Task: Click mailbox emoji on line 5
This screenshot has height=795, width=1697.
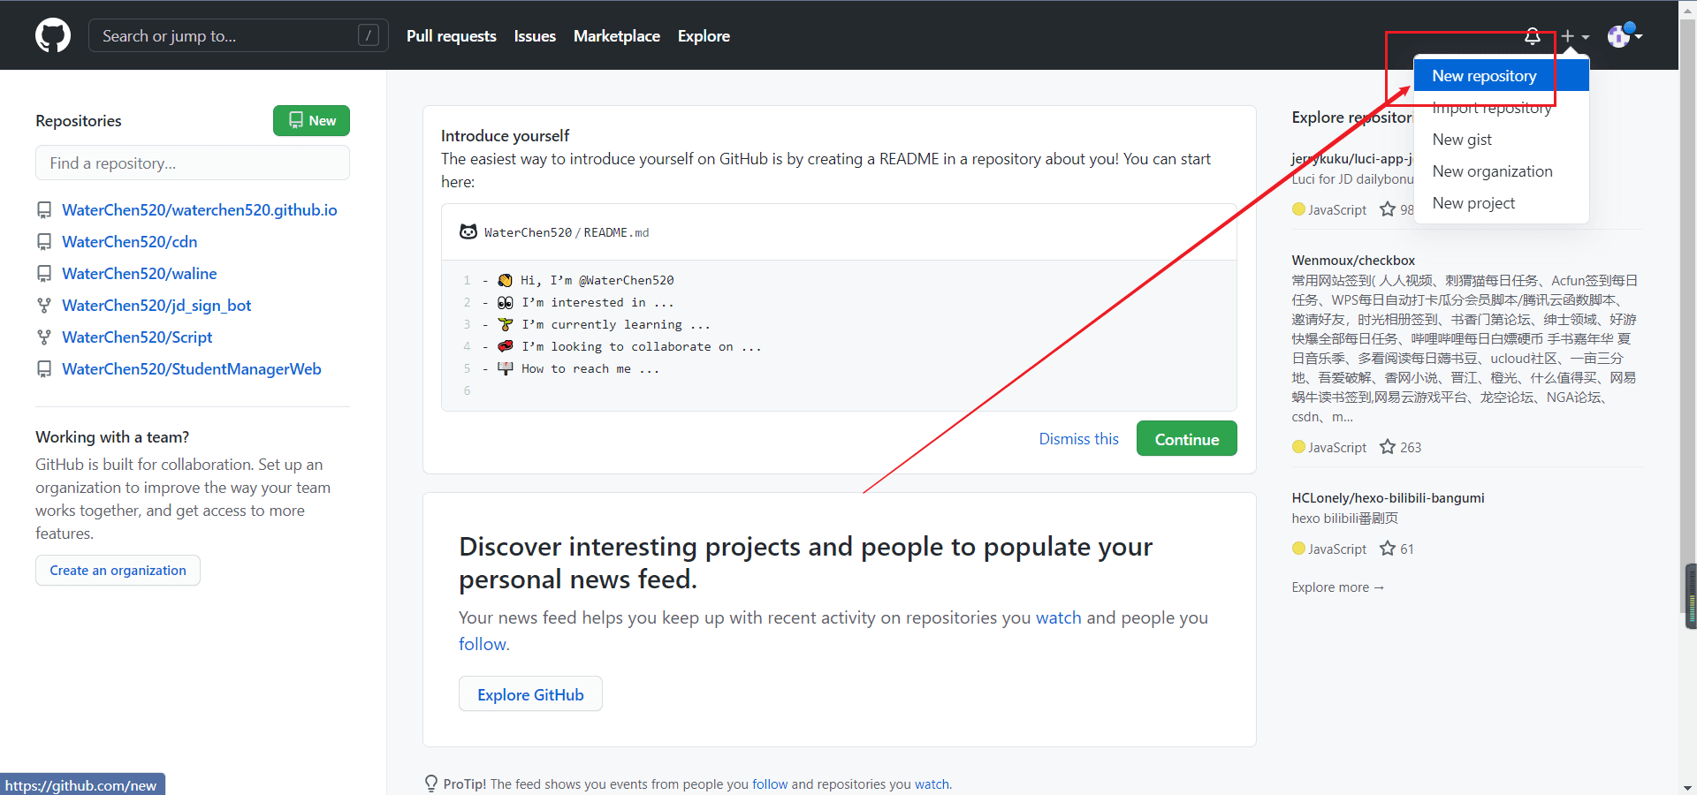Action: 505,368
